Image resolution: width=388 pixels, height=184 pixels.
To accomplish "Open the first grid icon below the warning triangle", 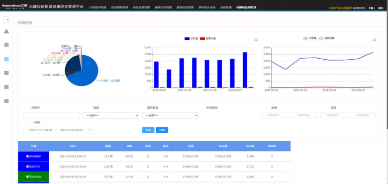I will [6, 45].
